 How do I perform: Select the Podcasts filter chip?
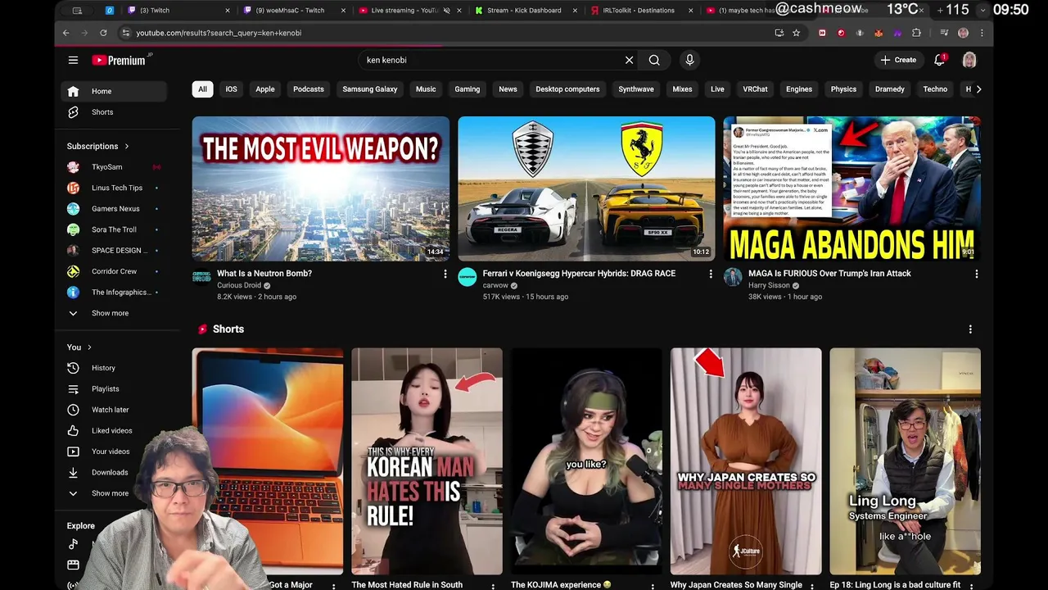coord(309,89)
